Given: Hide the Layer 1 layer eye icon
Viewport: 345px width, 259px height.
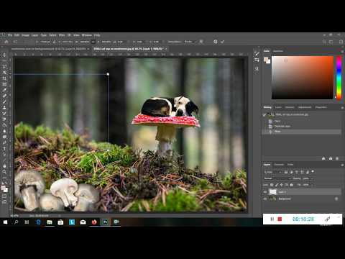Looking at the screenshot, I should tap(265, 192).
